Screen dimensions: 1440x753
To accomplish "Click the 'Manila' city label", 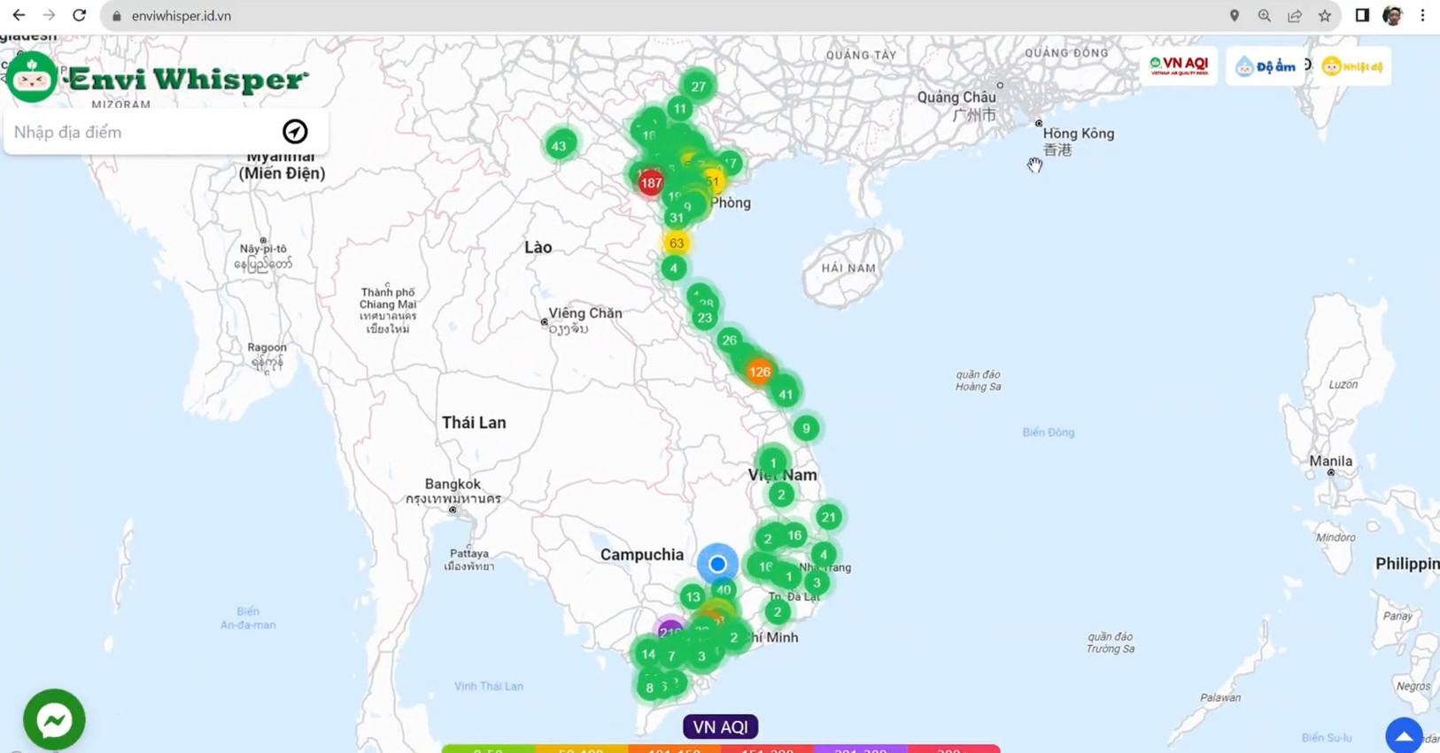I will click(1330, 461).
